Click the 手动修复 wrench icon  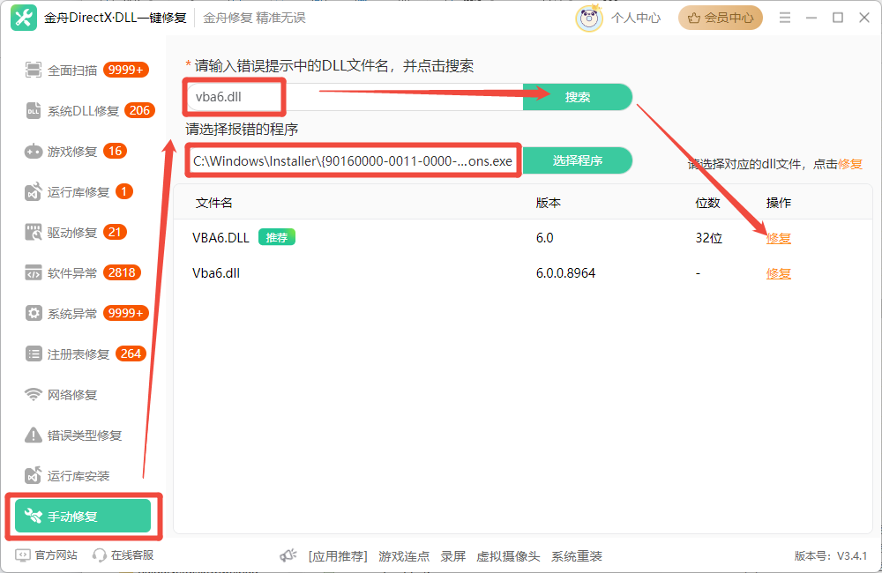pyautogui.click(x=34, y=517)
